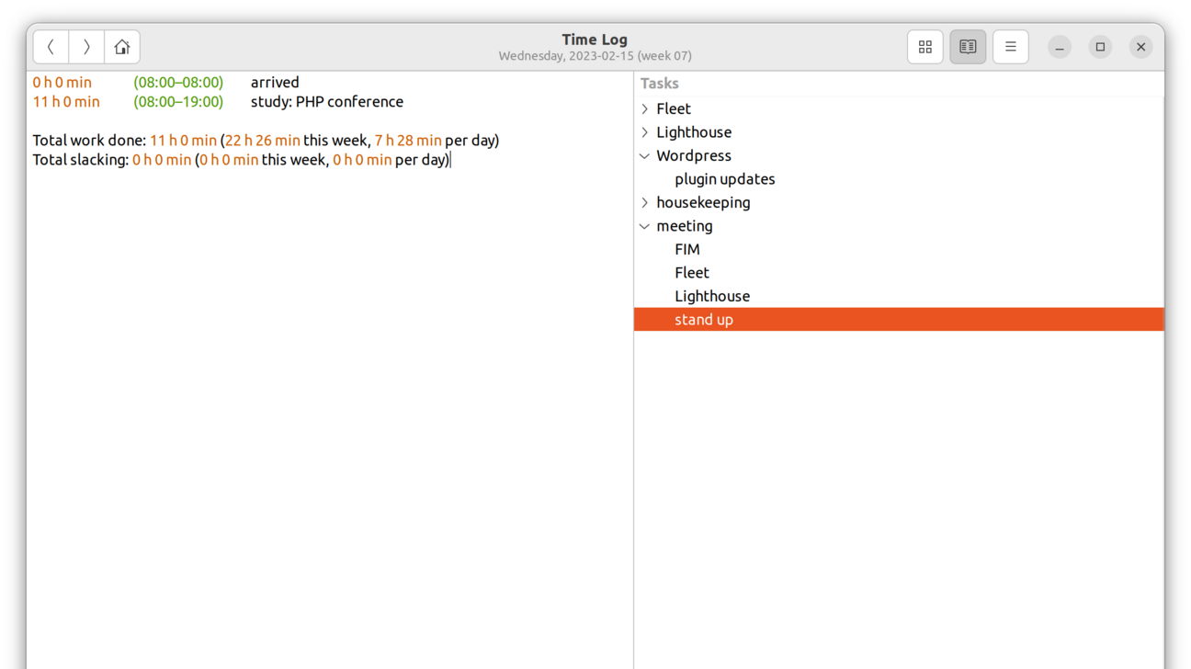The width and height of the screenshot is (1191, 669).
Task: Collapse the Wordpress task group
Action: 645,156
